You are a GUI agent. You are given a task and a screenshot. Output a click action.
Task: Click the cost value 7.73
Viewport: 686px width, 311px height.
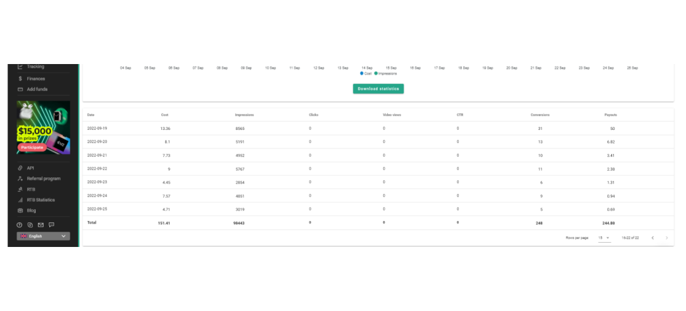click(166, 155)
